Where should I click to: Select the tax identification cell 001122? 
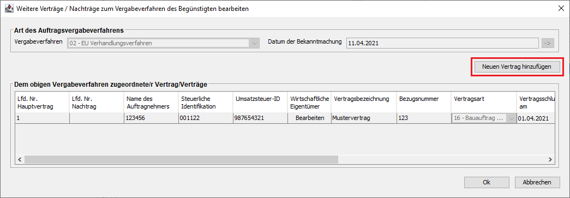pyautogui.click(x=206, y=118)
